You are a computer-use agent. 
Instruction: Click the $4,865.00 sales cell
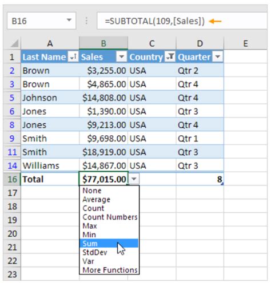point(103,84)
